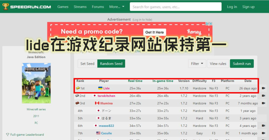Viewport: 269px width, 140px height.
Task: Click the Hard difficulty cell
Action: (x=200, y=118)
